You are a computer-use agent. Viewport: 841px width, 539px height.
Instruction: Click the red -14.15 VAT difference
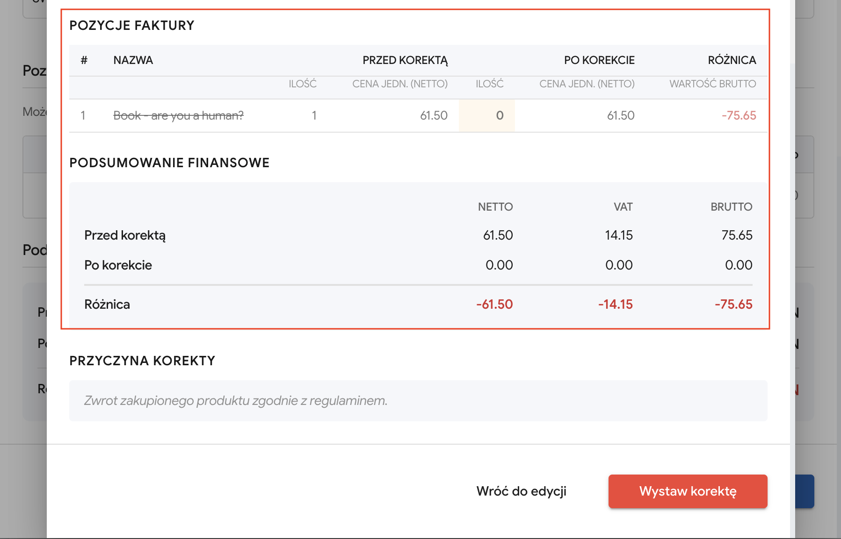point(615,305)
